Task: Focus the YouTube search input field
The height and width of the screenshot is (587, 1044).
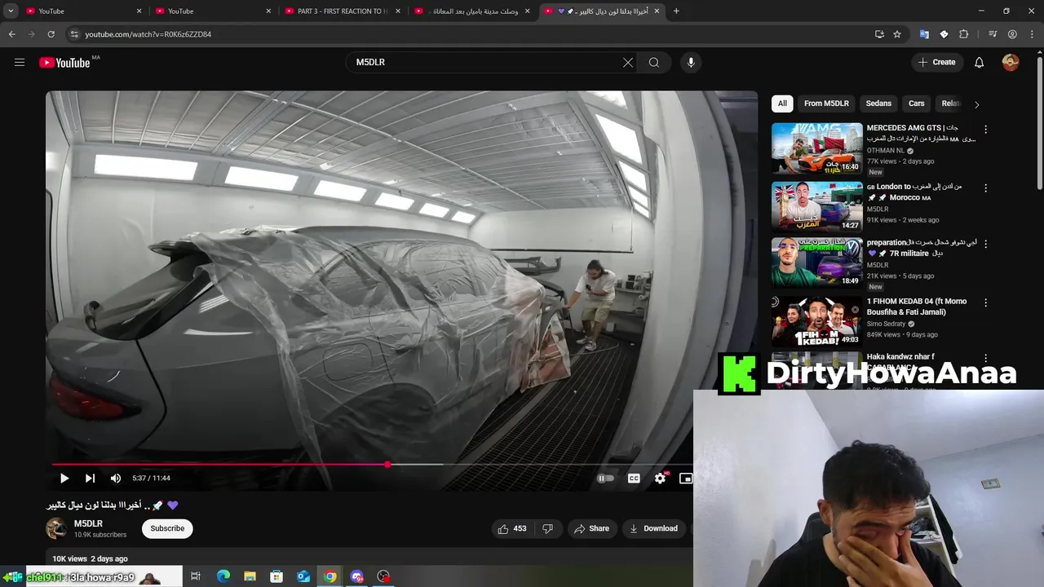Action: coord(485,62)
